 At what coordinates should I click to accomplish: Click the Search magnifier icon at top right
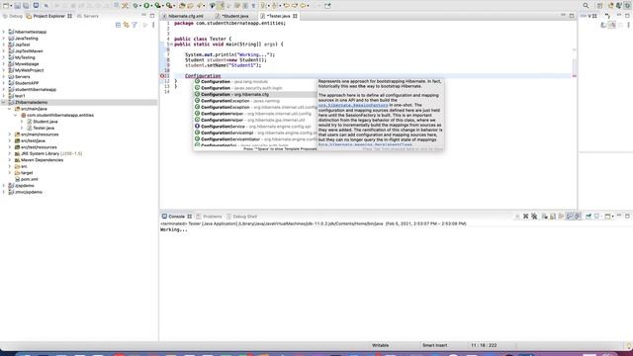[586, 6]
